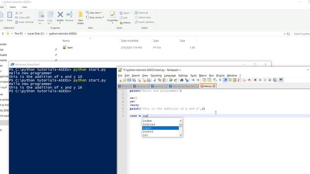The image size is (310, 174).
Task: Choose 'index' from the autocomplete list
Action: coord(160,121)
